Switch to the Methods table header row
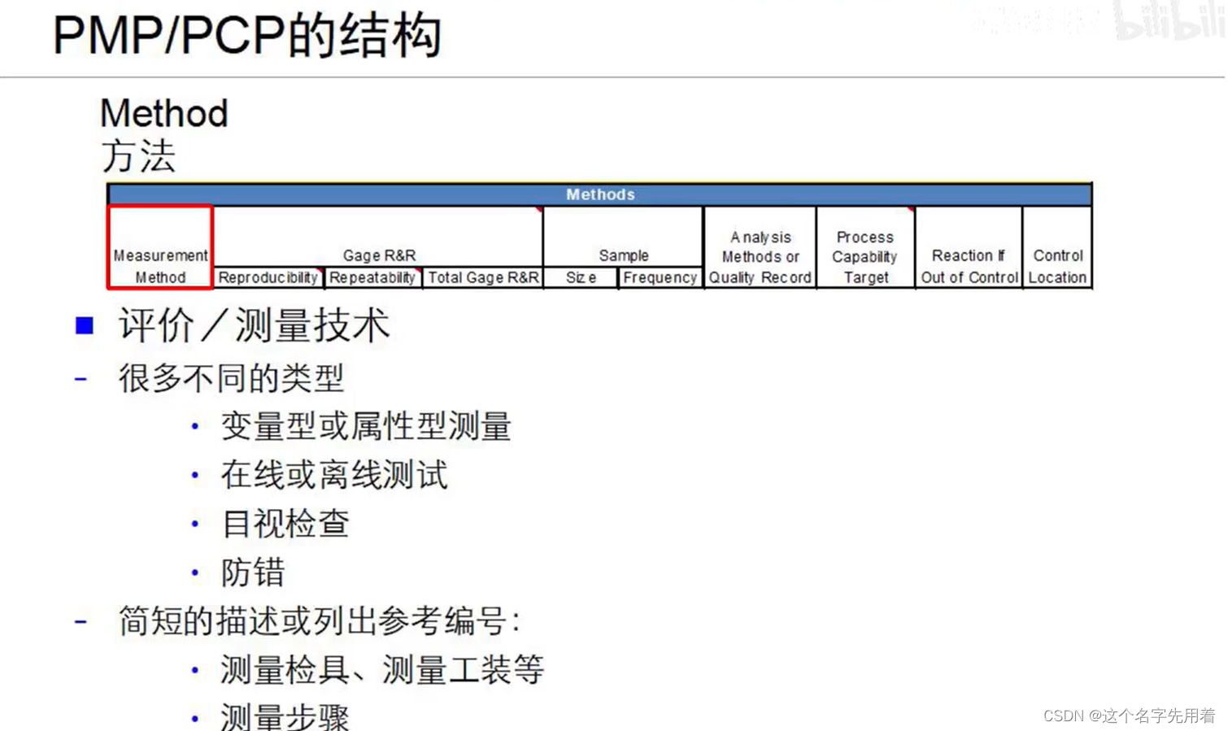Image resolution: width=1228 pixels, height=731 pixels. (600, 194)
